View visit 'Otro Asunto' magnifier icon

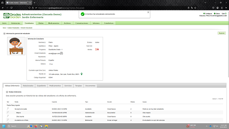pyautogui.click(x=8, y=116)
